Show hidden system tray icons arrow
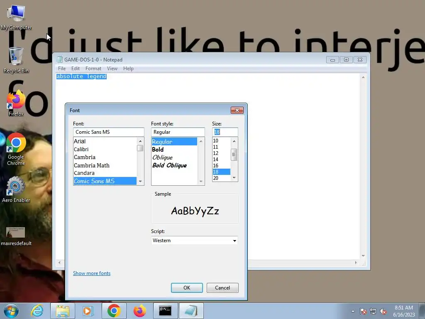The image size is (425, 319). [x=353, y=311]
